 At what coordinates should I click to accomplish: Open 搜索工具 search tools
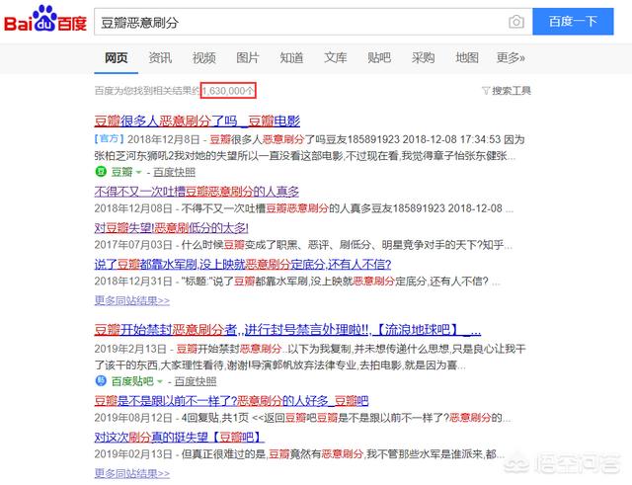[512, 91]
